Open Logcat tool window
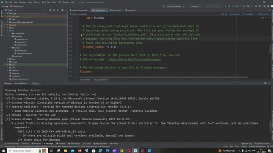This screenshot has height=153, width=273. point(87,144)
